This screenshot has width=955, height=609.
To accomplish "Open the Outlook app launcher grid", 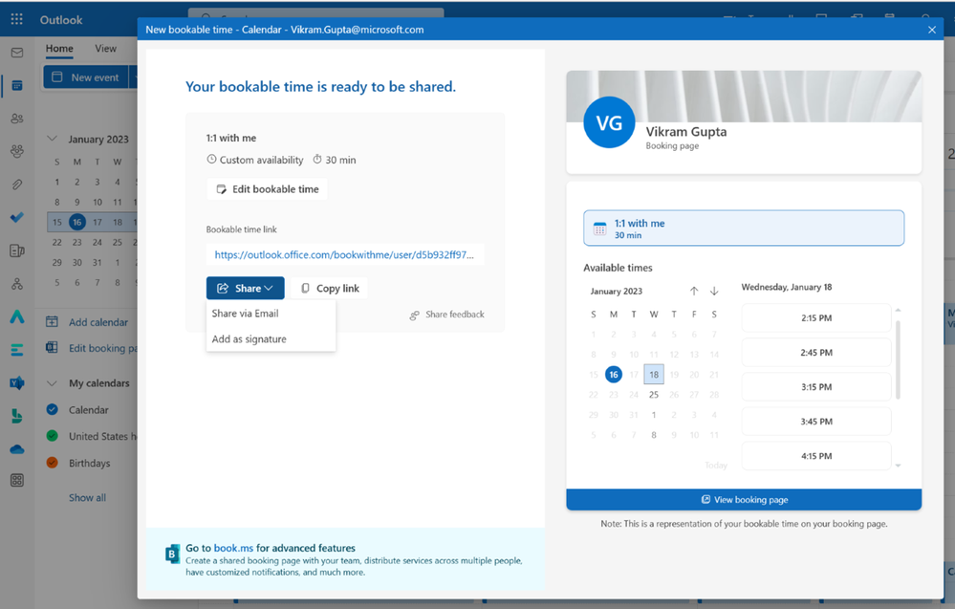I will (x=16, y=19).
